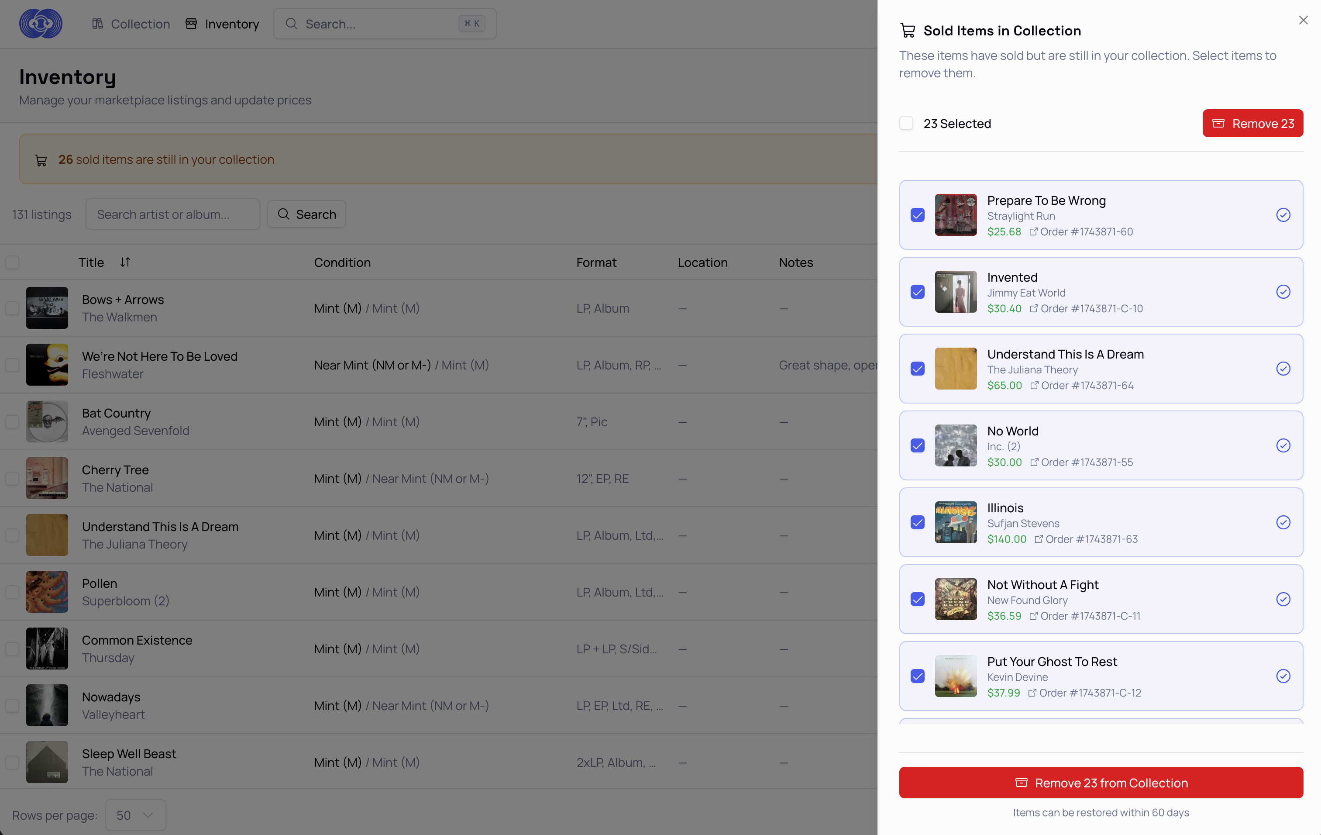This screenshot has width=1321, height=835.
Task: Open order link icon for Invented
Action: tap(1034, 308)
